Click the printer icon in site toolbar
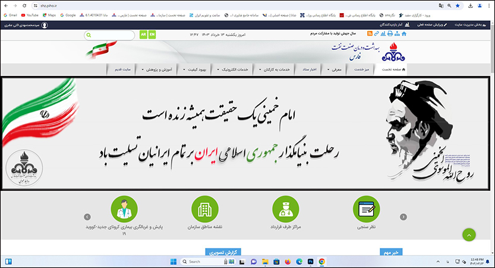The width and height of the screenshot is (495, 268). [390, 34]
